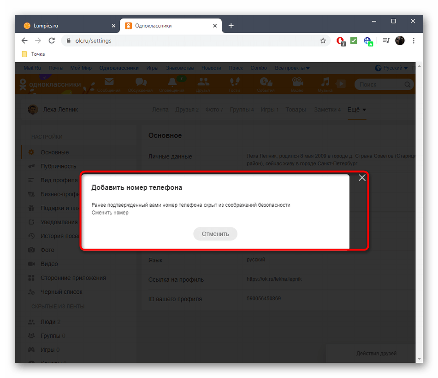The image size is (438, 378).
Task: Select Новости in the top menu bar
Action: 211,68
